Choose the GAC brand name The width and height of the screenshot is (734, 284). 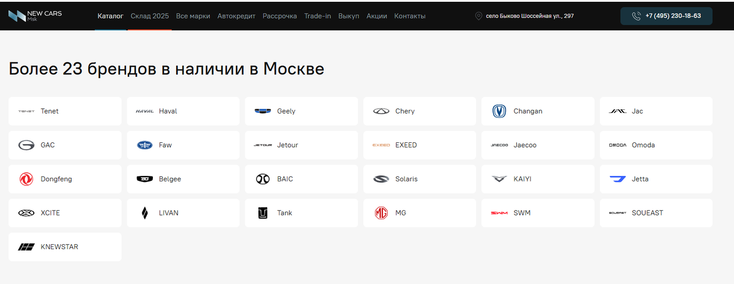[48, 145]
